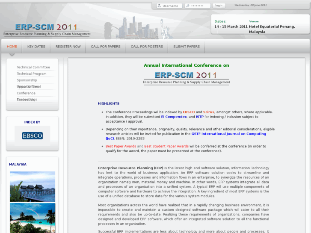Open the tropical beach Malaysia photo

click(33, 218)
